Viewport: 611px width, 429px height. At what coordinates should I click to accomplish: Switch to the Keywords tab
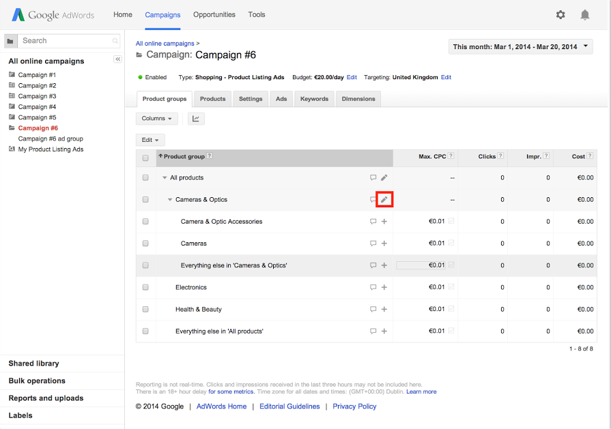click(315, 99)
